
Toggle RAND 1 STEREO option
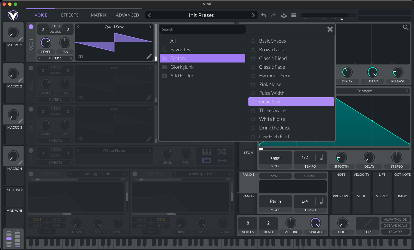(x=310, y=176)
